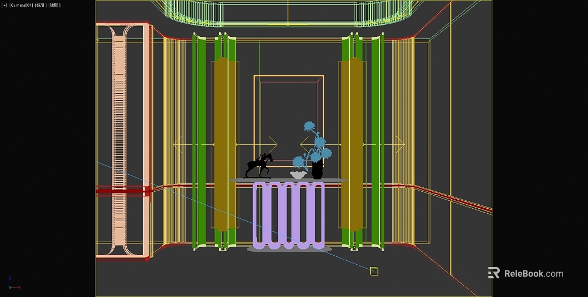Click the Relebook.com logo watermark
Image resolution: width=588 pixels, height=297 pixels.
526,273
